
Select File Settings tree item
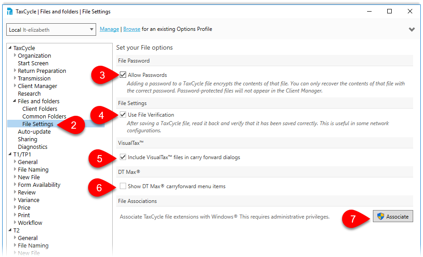[38, 124]
